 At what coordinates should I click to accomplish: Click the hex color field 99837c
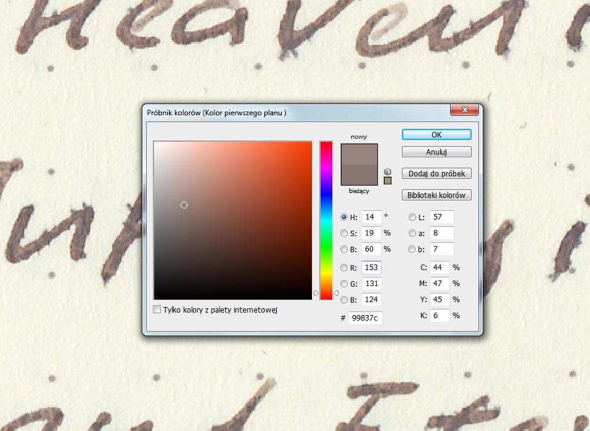(365, 318)
